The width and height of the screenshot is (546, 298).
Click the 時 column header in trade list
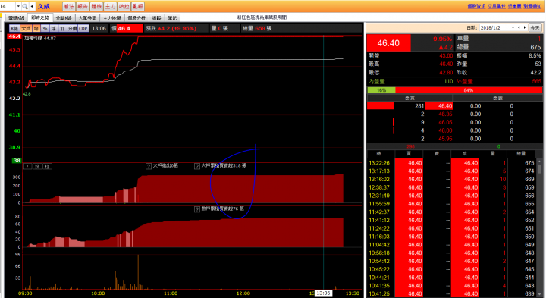click(x=378, y=153)
